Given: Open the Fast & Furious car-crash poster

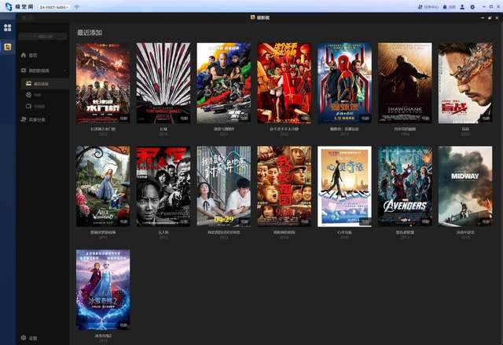Looking at the screenshot, I should click(x=223, y=83).
